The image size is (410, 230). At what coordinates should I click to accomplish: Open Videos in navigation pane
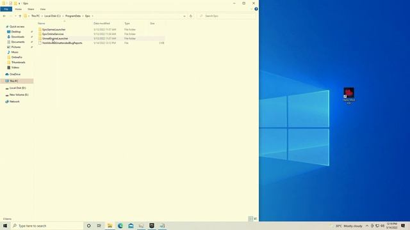click(x=15, y=68)
